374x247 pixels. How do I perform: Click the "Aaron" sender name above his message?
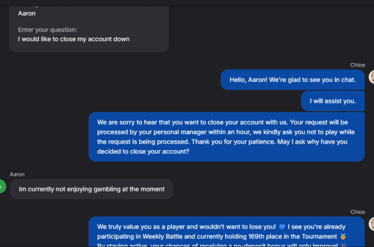pyautogui.click(x=17, y=174)
